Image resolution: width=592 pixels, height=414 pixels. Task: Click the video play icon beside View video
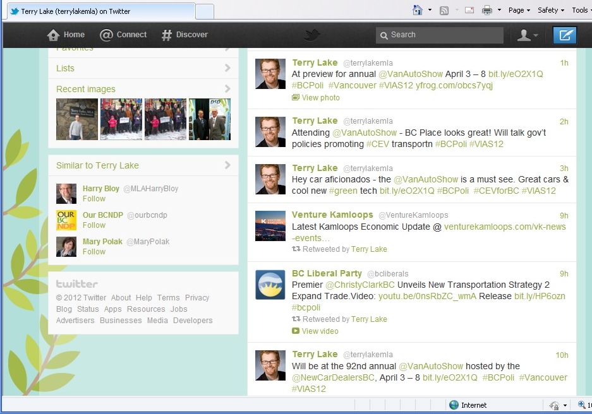pyautogui.click(x=295, y=331)
